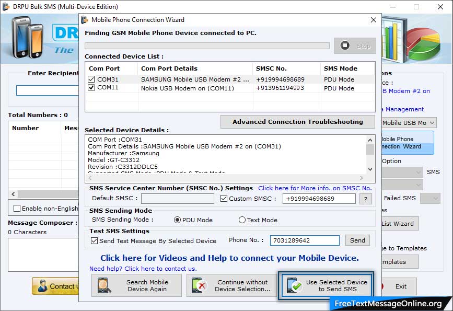Click the Mobile Phone Connection Wizard button behind
Image resolution: width=453 pixels, height=311 pixels.
(408, 143)
